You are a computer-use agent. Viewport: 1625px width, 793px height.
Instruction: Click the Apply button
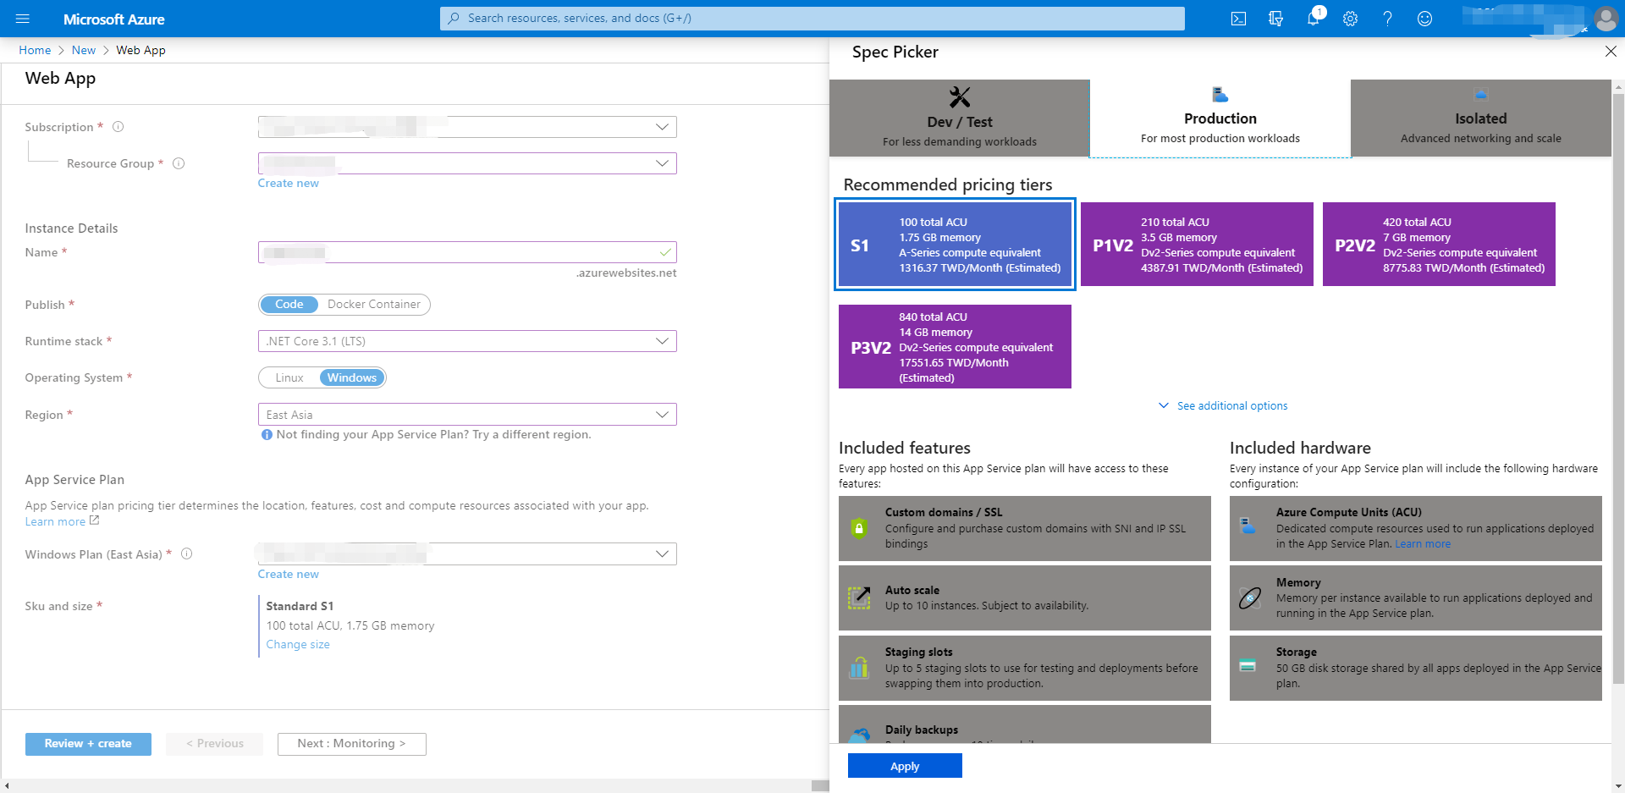click(x=904, y=766)
